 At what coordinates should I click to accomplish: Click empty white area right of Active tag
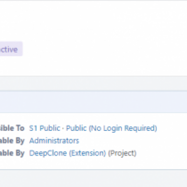[x=104, y=49]
